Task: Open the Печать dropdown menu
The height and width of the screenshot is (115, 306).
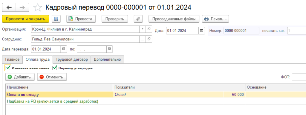Action: click(x=215, y=19)
